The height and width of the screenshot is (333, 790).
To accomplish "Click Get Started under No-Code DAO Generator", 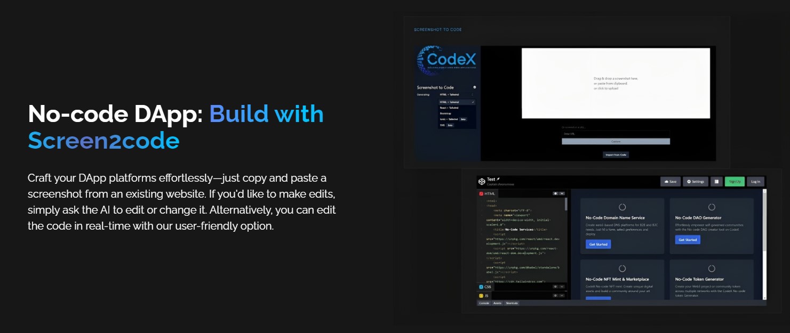I will pos(688,240).
